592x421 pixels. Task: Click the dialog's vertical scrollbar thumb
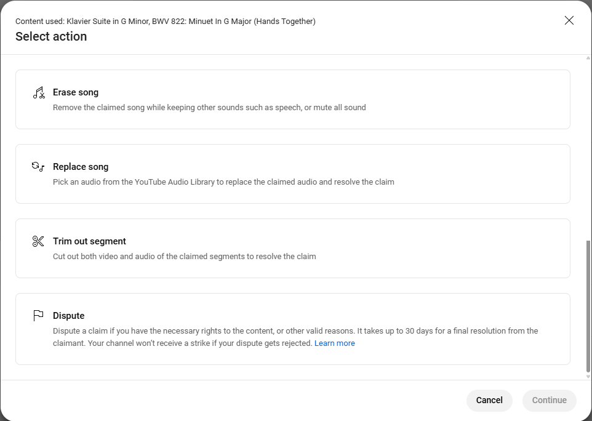[x=588, y=305]
